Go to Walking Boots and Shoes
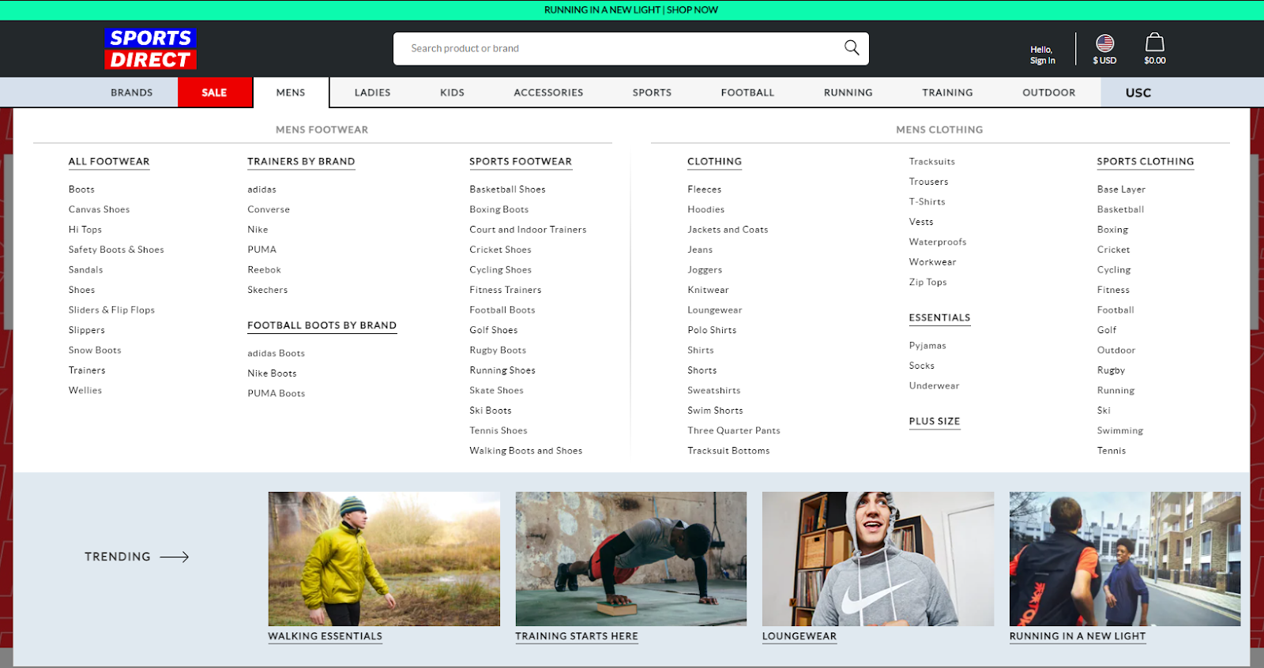Viewport: 1264px width, 668px height. 526,451
